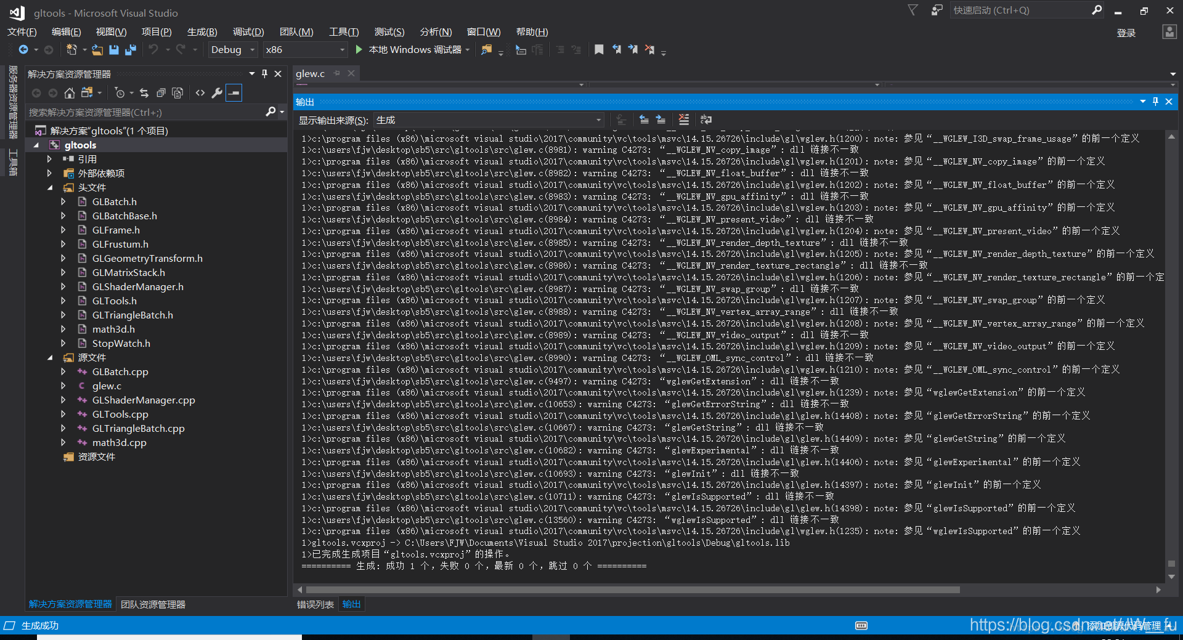Viewport: 1183px width, 640px height.
Task: Go to the next bookmark
Action: [x=633, y=49]
